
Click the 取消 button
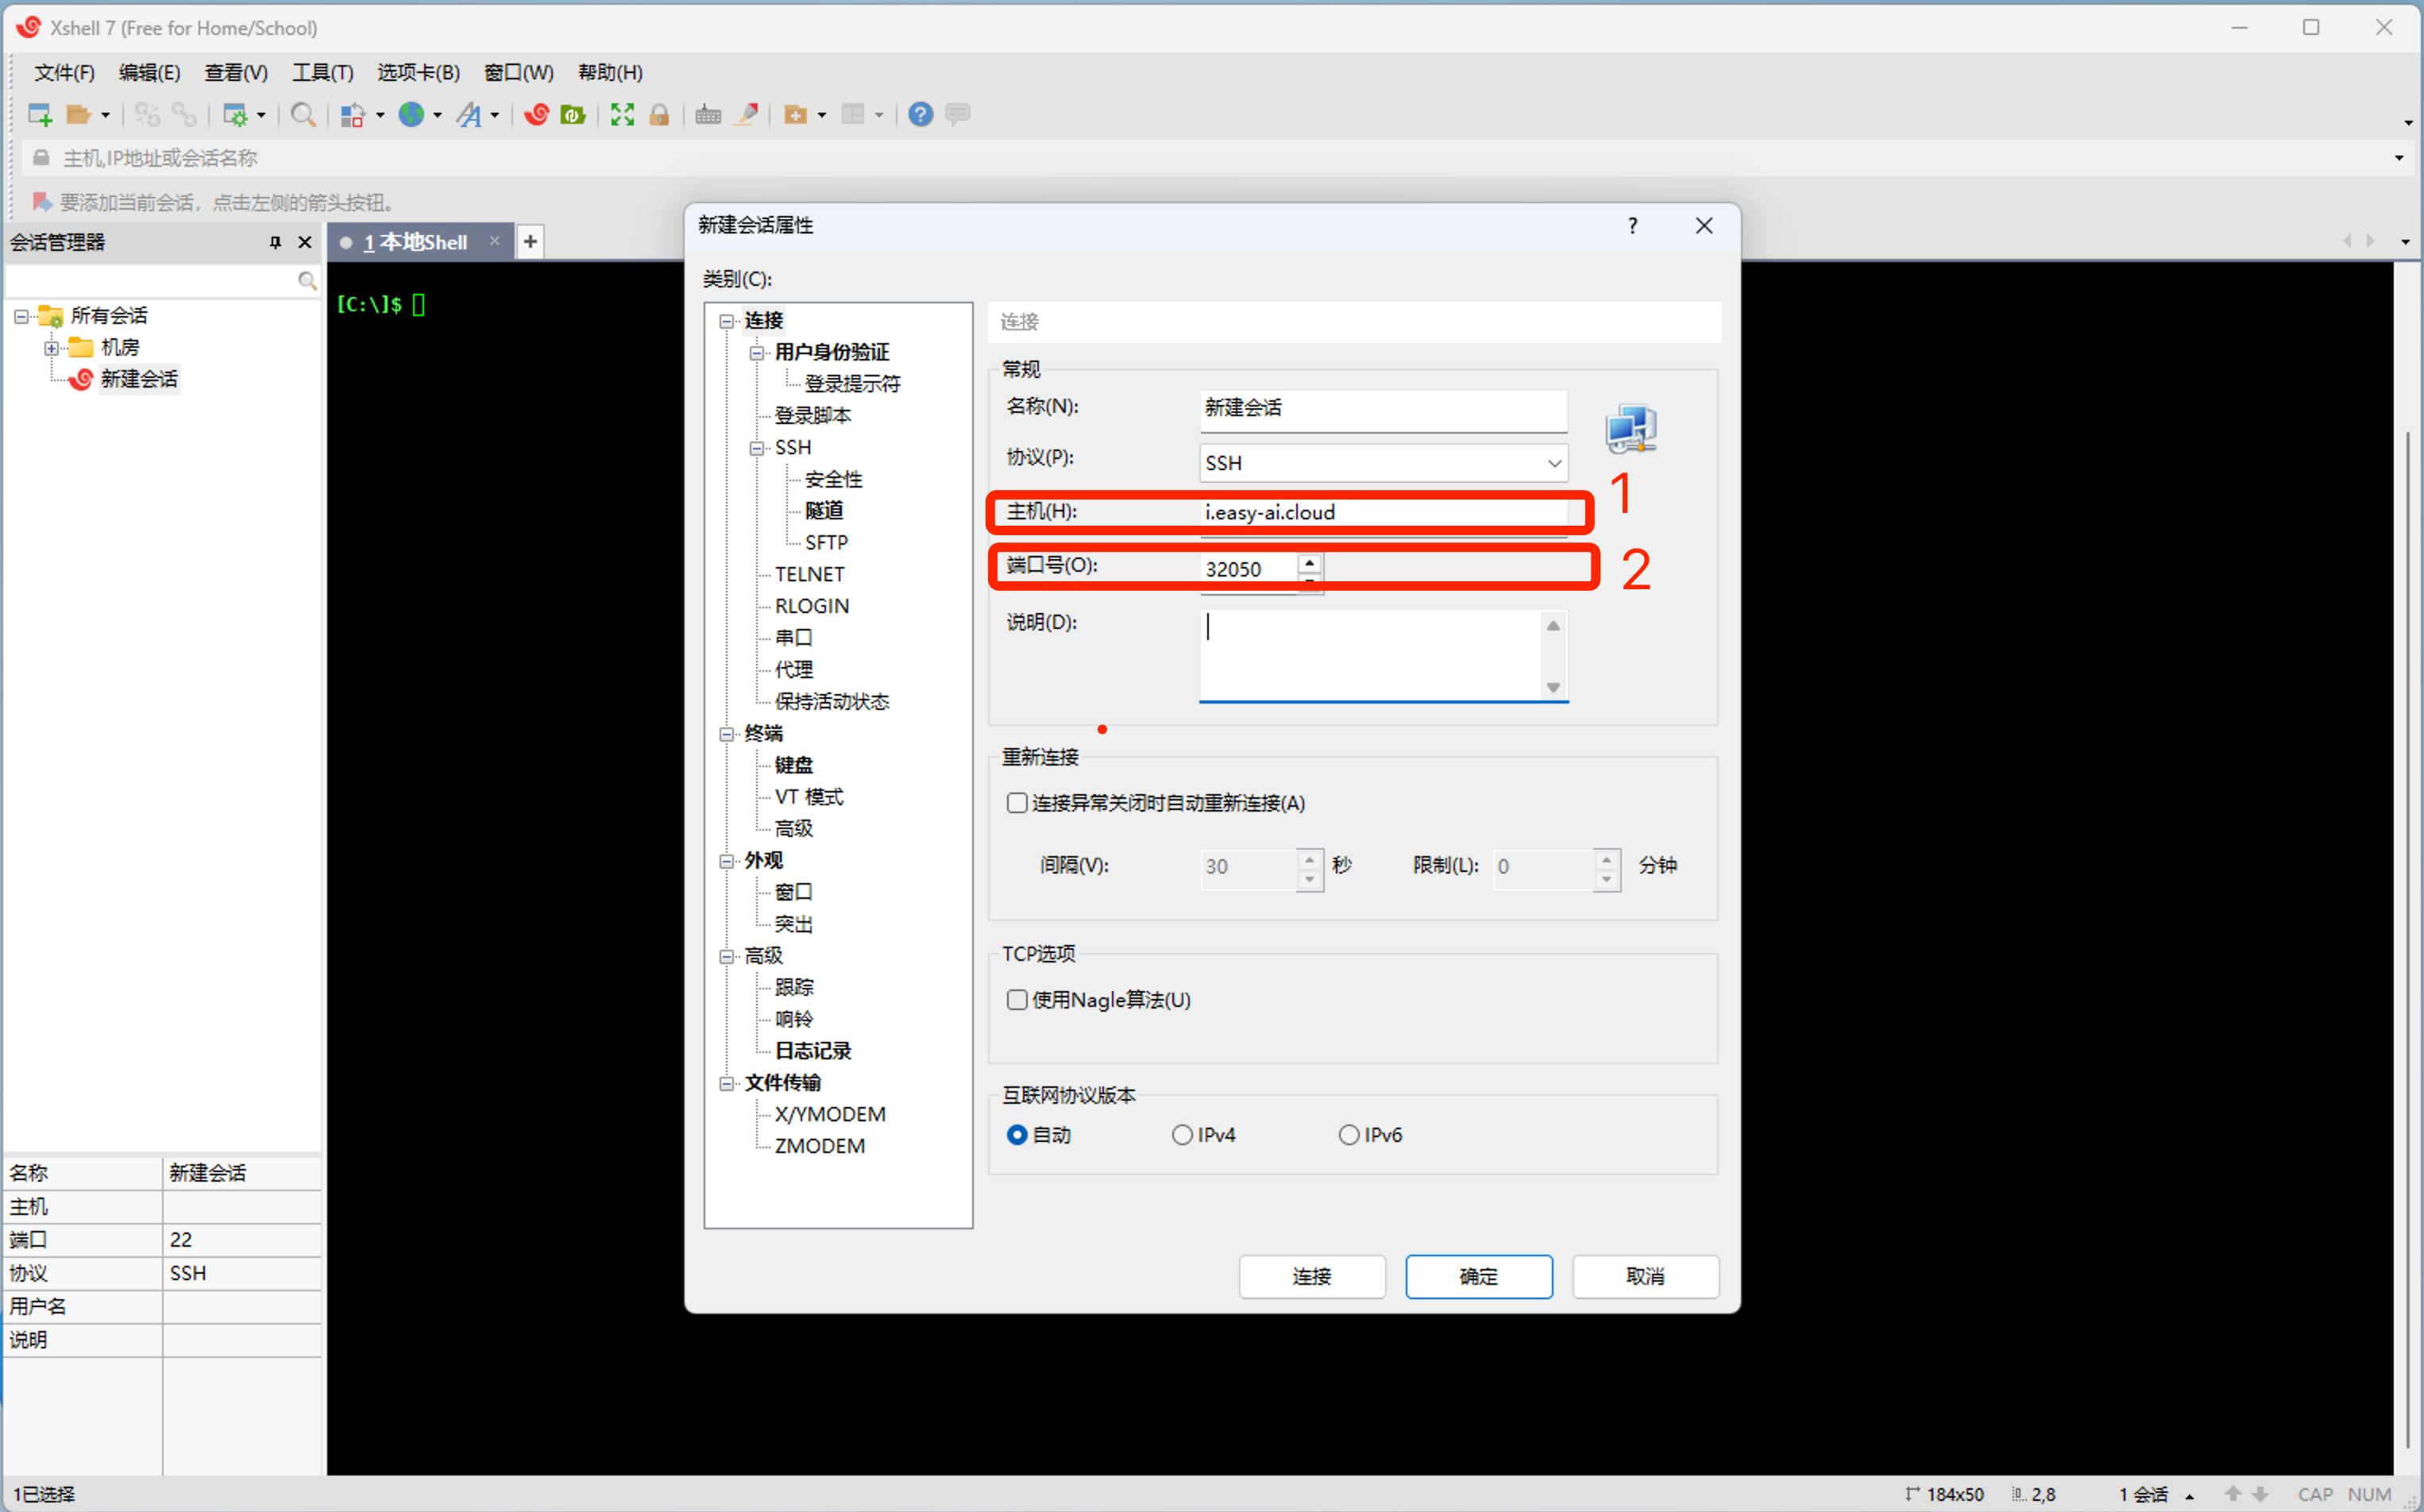tap(1645, 1277)
